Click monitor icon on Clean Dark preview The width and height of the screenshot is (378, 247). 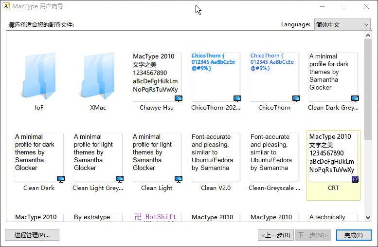pos(61,179)
